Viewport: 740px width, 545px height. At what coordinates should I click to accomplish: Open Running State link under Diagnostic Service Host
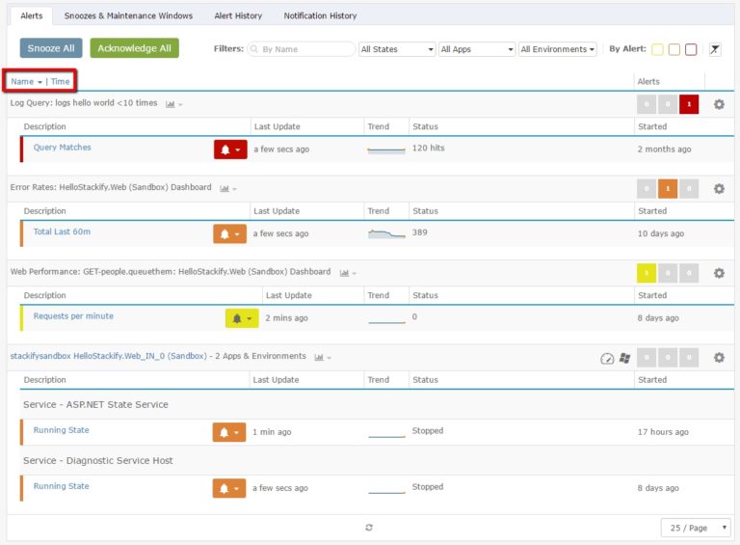(x=61, y=486)
